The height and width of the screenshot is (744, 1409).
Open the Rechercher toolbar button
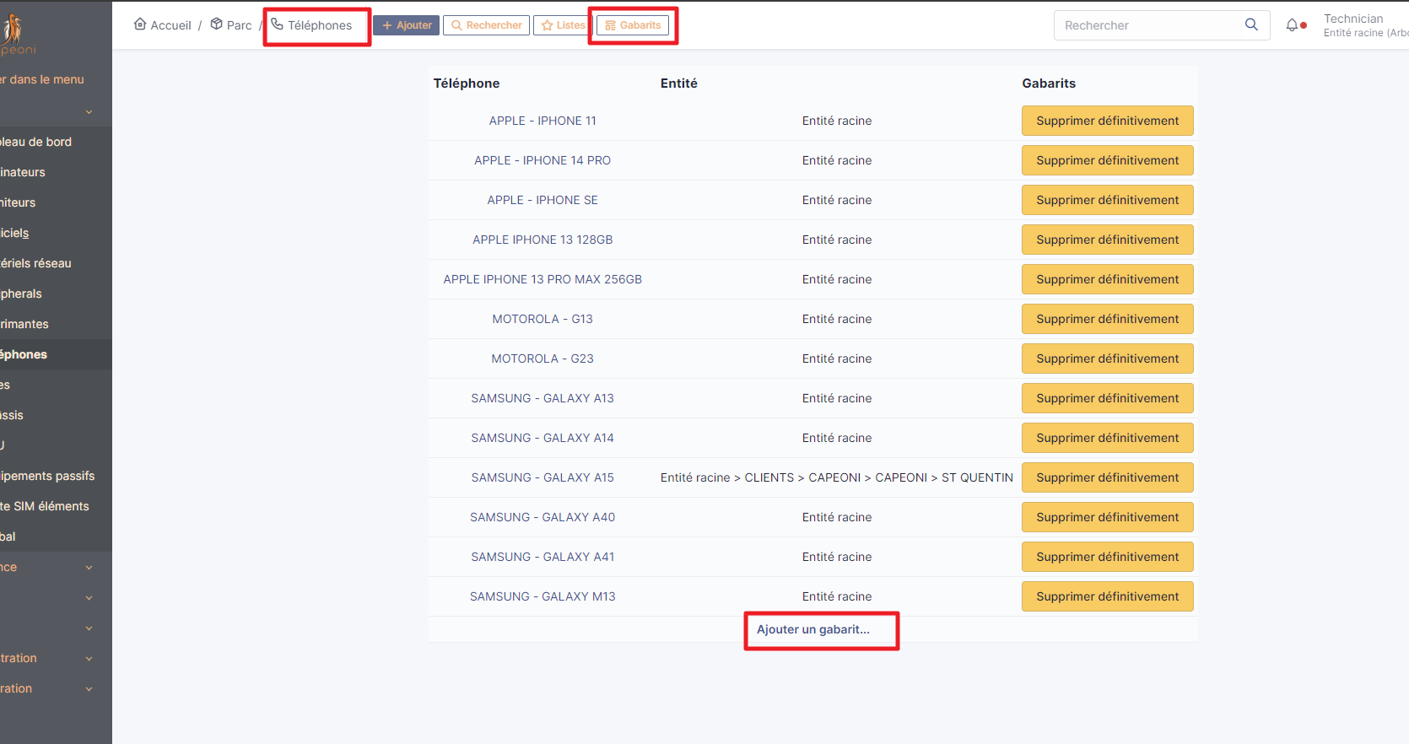point(487,25)
